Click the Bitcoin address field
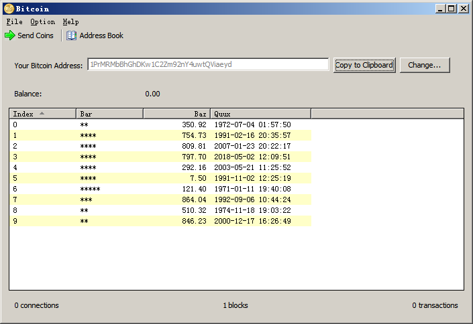This screenshot has height=324, width=473. 208,64
